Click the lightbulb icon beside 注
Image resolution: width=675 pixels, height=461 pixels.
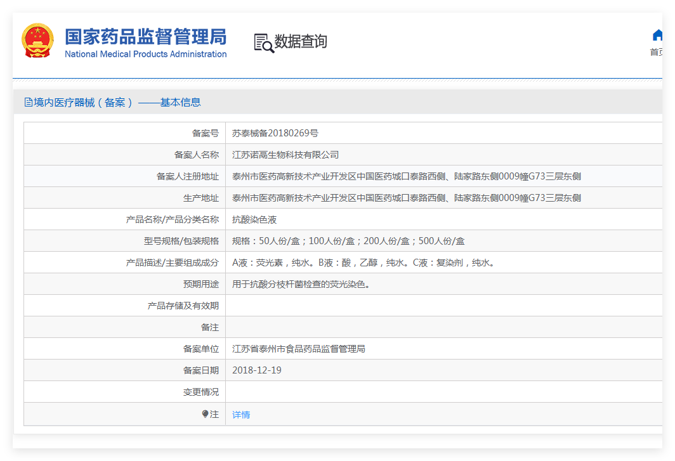click(x=205, y=414)
